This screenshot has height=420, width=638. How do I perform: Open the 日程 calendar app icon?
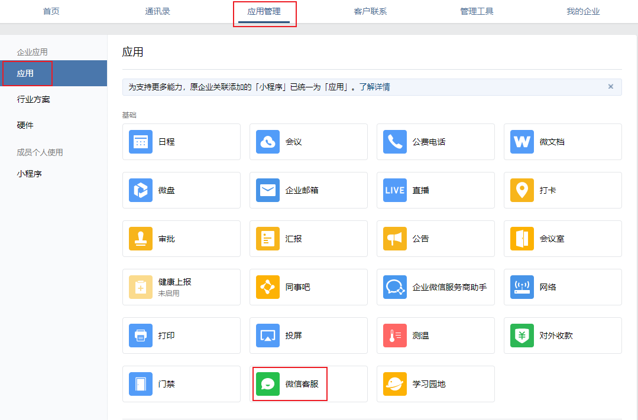(140, 142)
